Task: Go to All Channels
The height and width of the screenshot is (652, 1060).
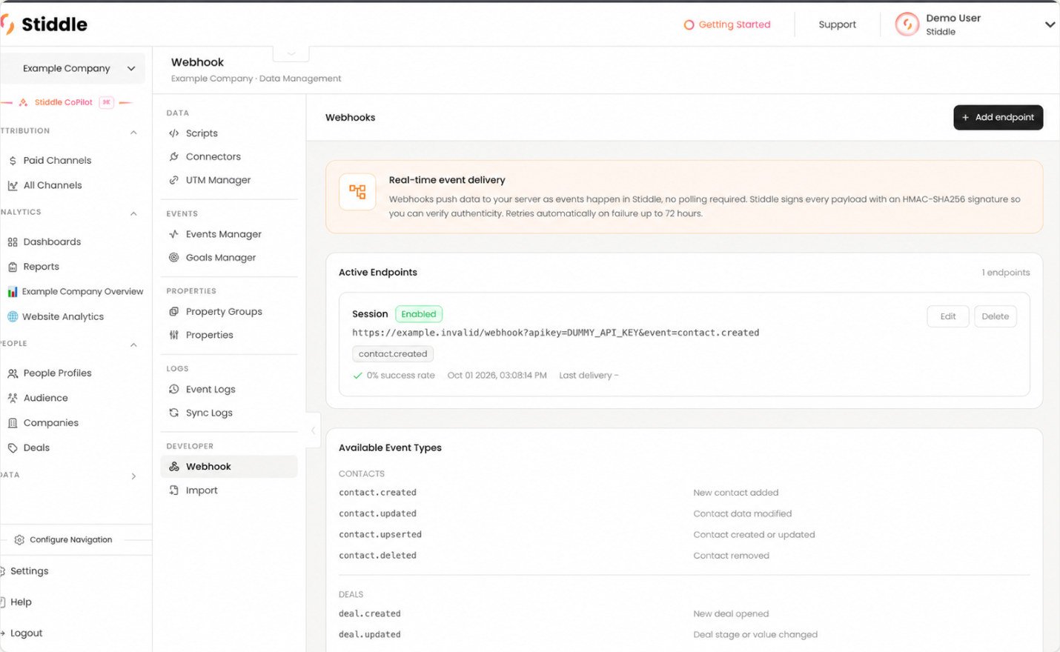Action: pos(53,185)
